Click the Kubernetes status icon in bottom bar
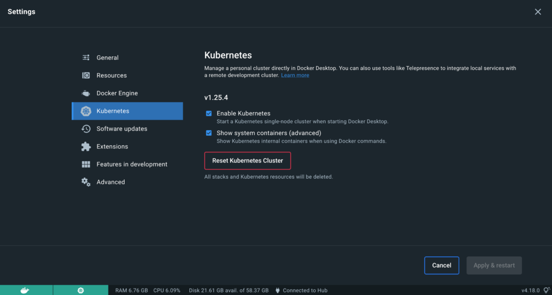552x295 pixels. [81, 290]
